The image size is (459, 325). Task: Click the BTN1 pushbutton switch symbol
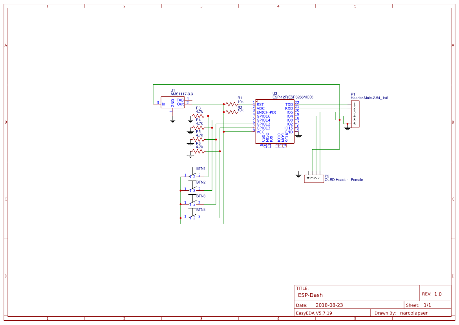192,174
